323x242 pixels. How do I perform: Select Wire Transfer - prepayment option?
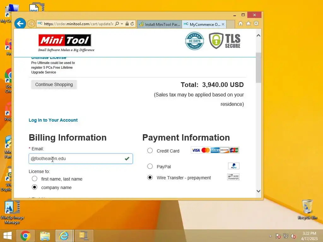pyautogui.click(x=150, y=177)
